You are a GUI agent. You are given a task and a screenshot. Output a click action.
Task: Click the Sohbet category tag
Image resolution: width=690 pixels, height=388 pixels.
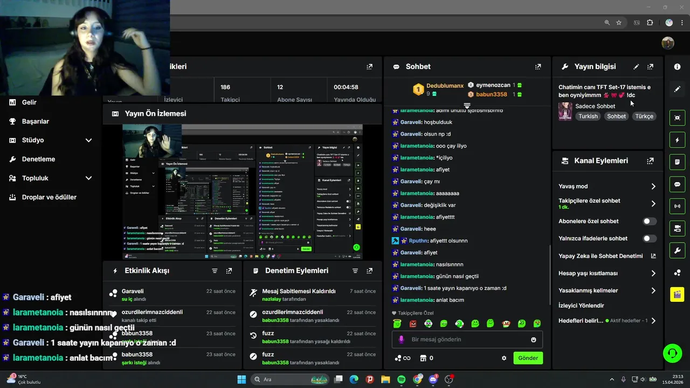click(616, 116)
